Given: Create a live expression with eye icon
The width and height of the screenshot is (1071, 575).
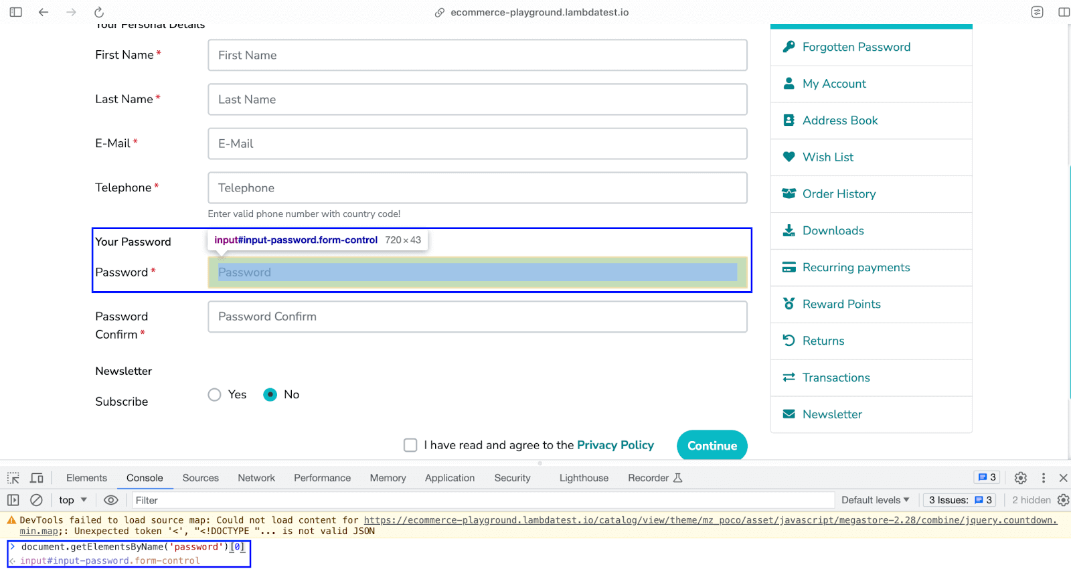Looking at the screenshot, I should click(x=111, y=500).
